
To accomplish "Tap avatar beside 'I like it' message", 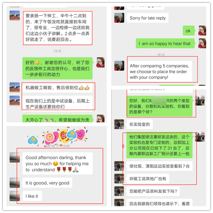I will click(15, 196).
